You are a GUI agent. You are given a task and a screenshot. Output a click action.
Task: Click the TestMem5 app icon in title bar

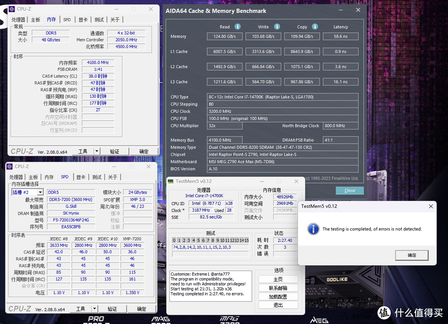coord(170,181)
